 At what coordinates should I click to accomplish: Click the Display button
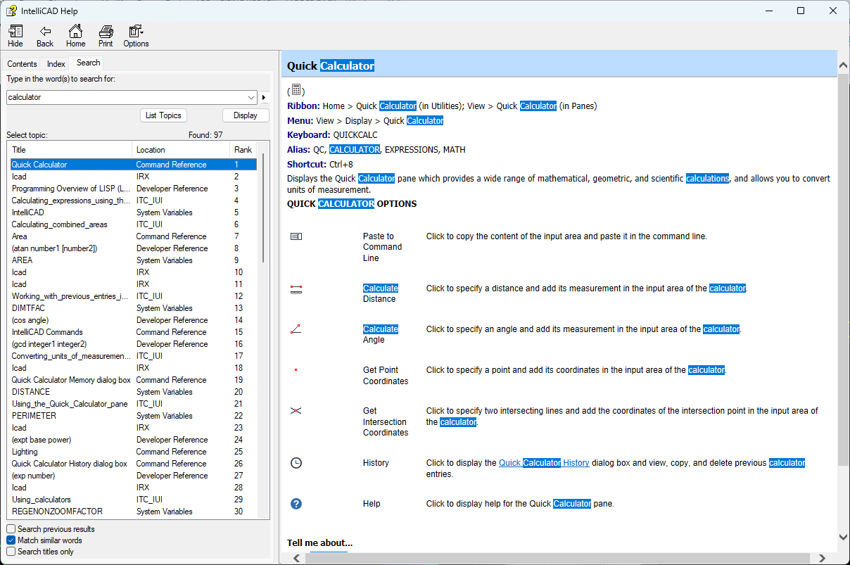coord(246,115)
